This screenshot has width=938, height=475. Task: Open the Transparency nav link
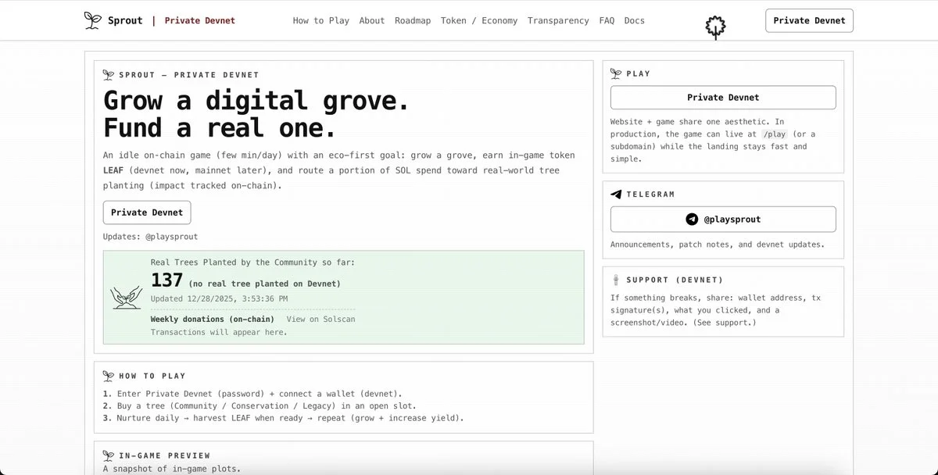(x=558, y=20)
